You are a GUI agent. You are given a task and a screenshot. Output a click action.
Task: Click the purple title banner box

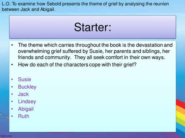click(x=92, y=27)
